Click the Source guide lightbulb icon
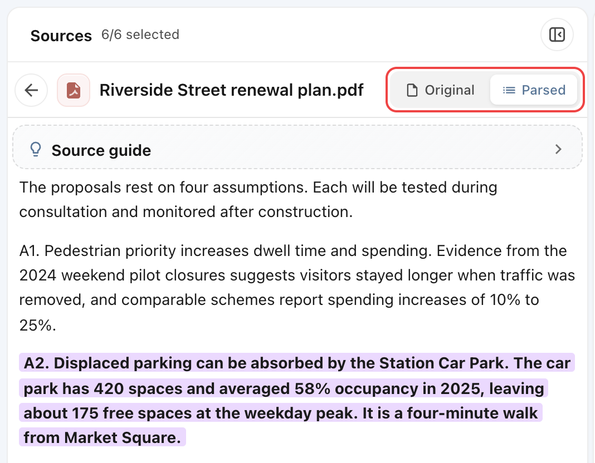The image size is (595, 463). [36, 149]
